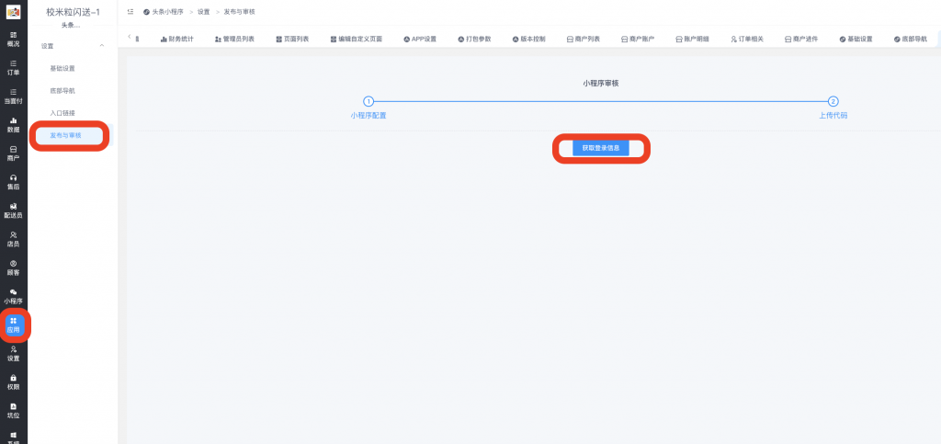Image resolution: width=941 pixels, height=444 pixels.
Task: Click the app logo at top-left
Action: (13, 12)
